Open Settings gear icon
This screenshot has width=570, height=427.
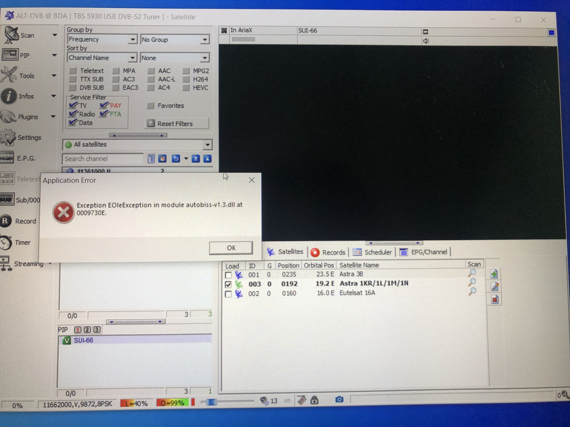[x=8, y=137]
